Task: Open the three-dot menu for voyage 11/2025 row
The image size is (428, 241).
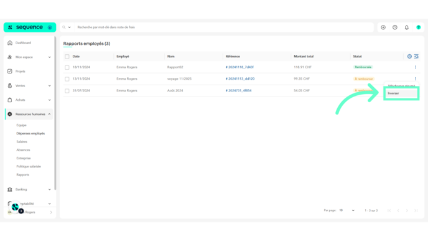Action: pyautogui.click(x=416, y=78)
